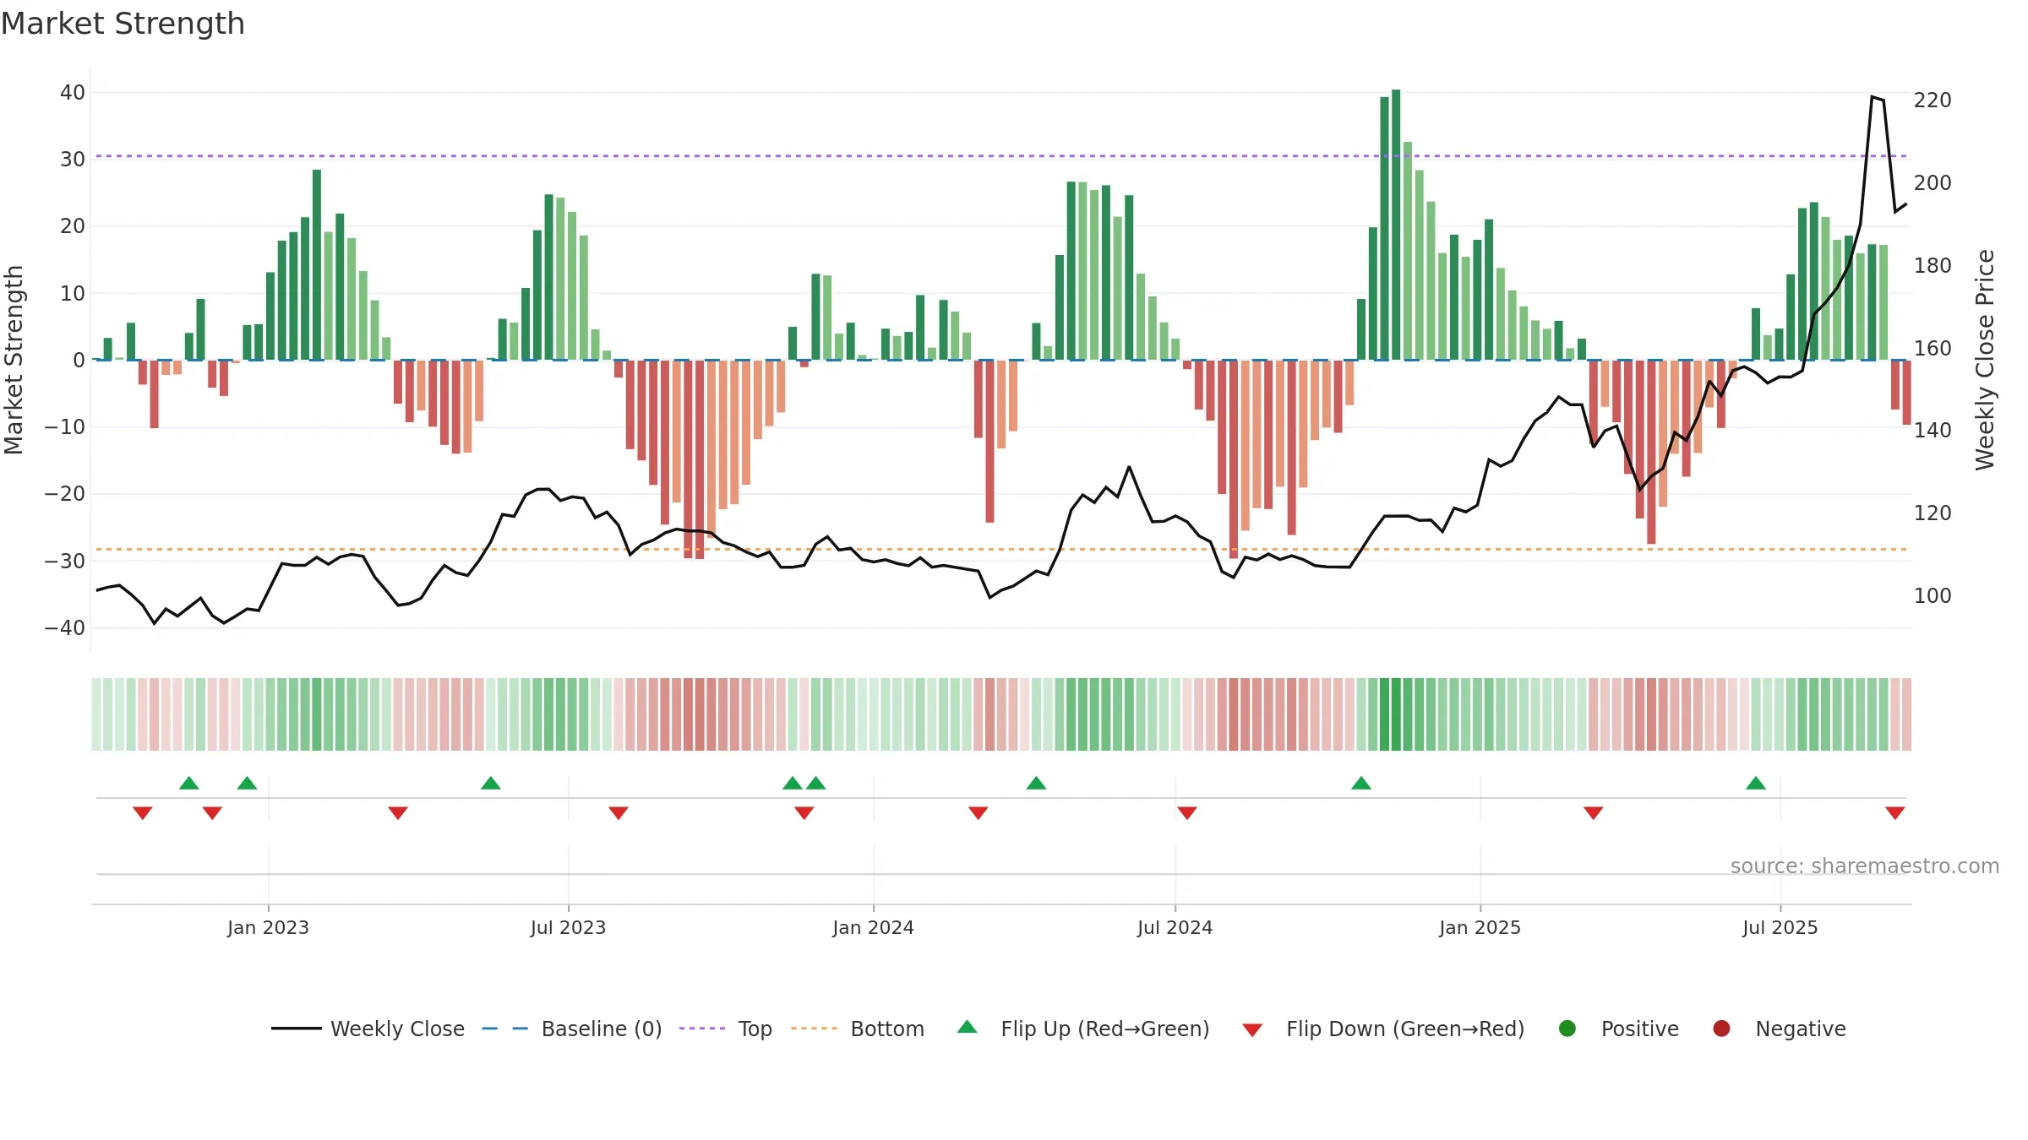Click the Market Strength y-axis title
The image size is (2028, 1140).
(14, 360)
